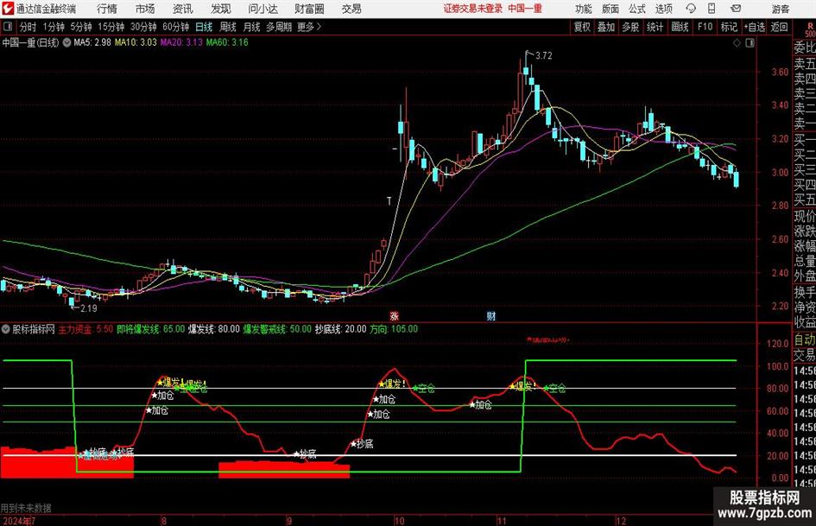This screenshot has height=526, width=816.
Task: Click the MA5: 2.98 label
Action: coord(92,42)
